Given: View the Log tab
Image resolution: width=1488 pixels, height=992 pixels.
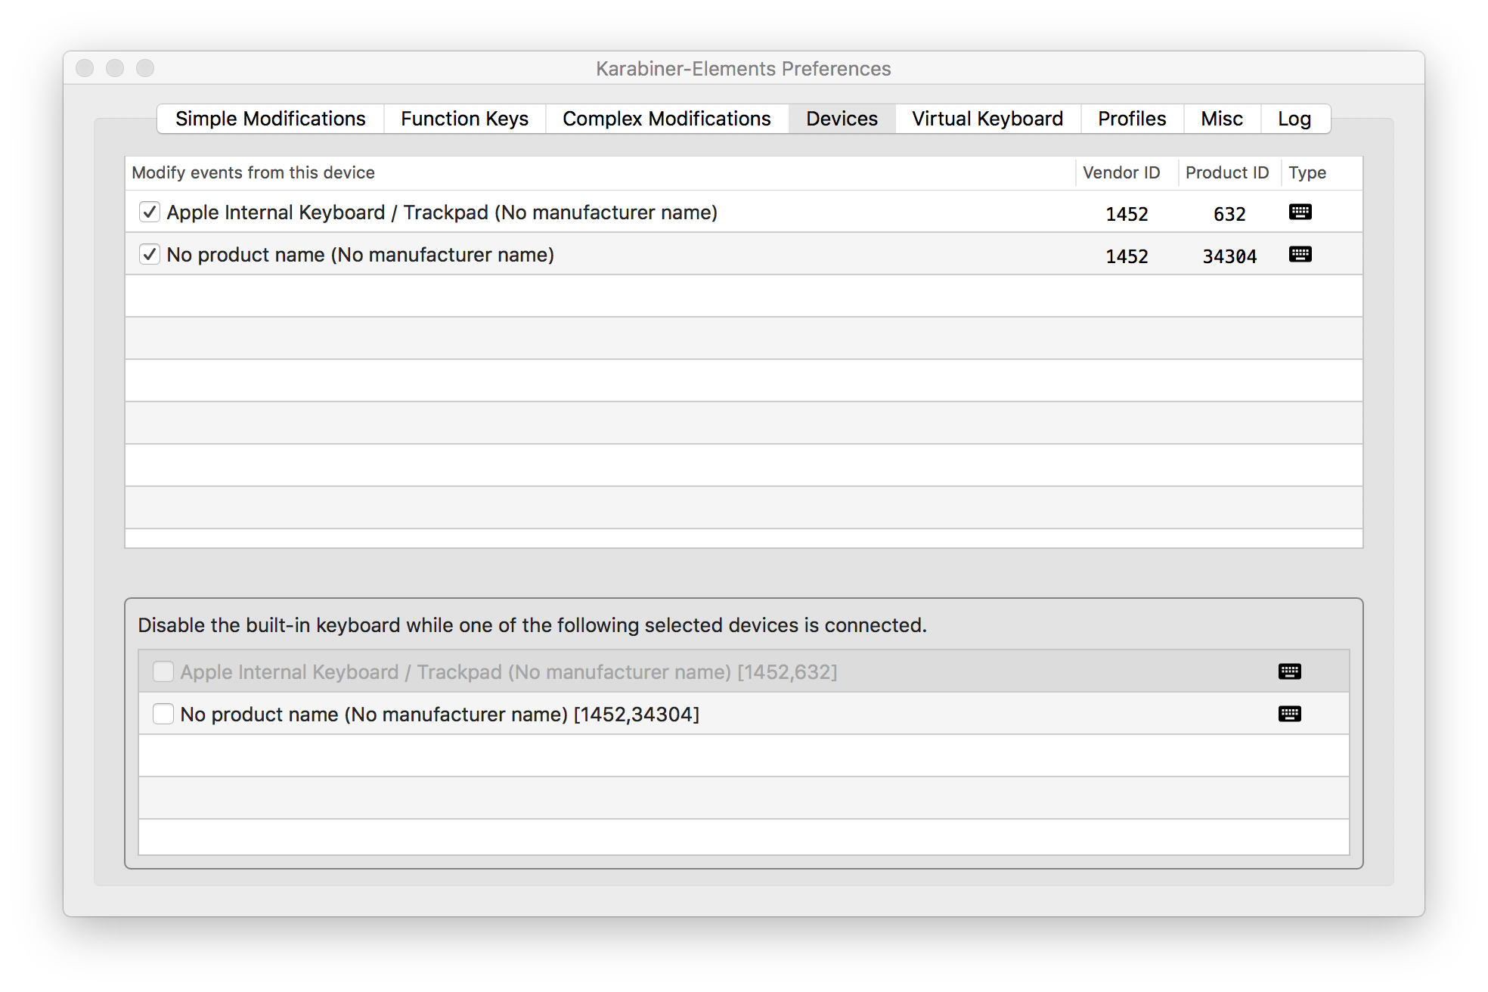Looking at the screenshot, I should pyautogui.click(x=1294, y=119).
